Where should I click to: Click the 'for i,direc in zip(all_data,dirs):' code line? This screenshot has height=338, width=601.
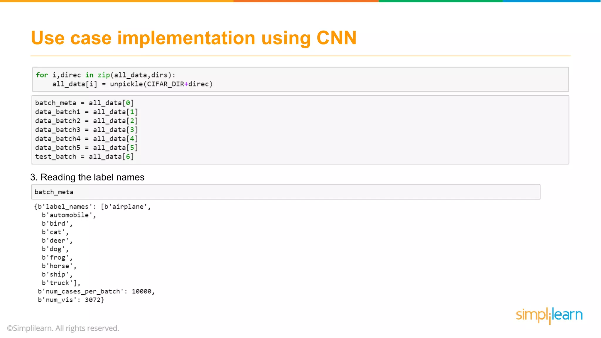[106, 75]
